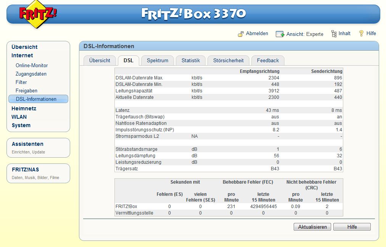
Task: Click the DSL-Informationen page heading
Action: pos(109,46)
